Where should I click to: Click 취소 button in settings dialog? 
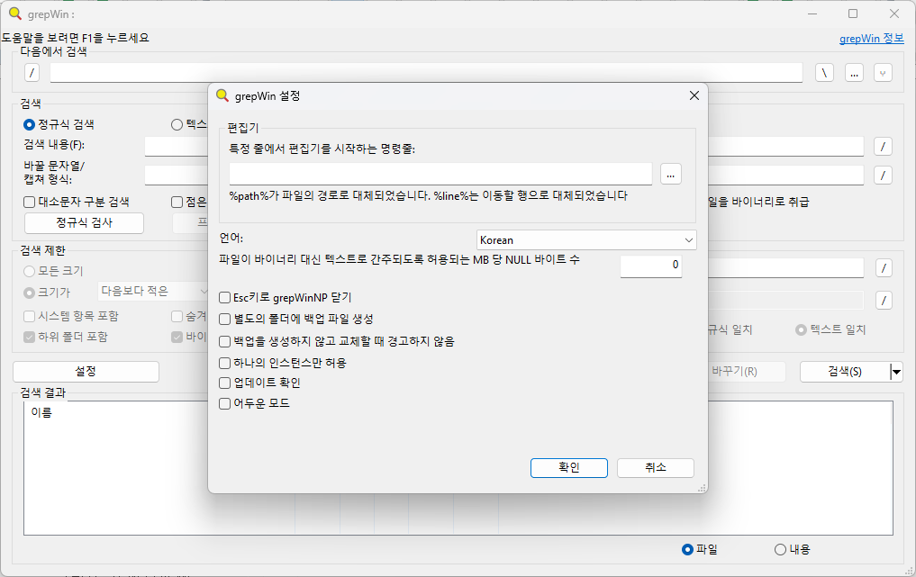pyautogui.click(x=656, y=468)
